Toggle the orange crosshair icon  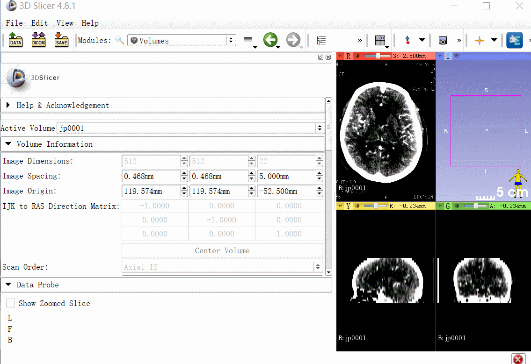coord(479,41)
